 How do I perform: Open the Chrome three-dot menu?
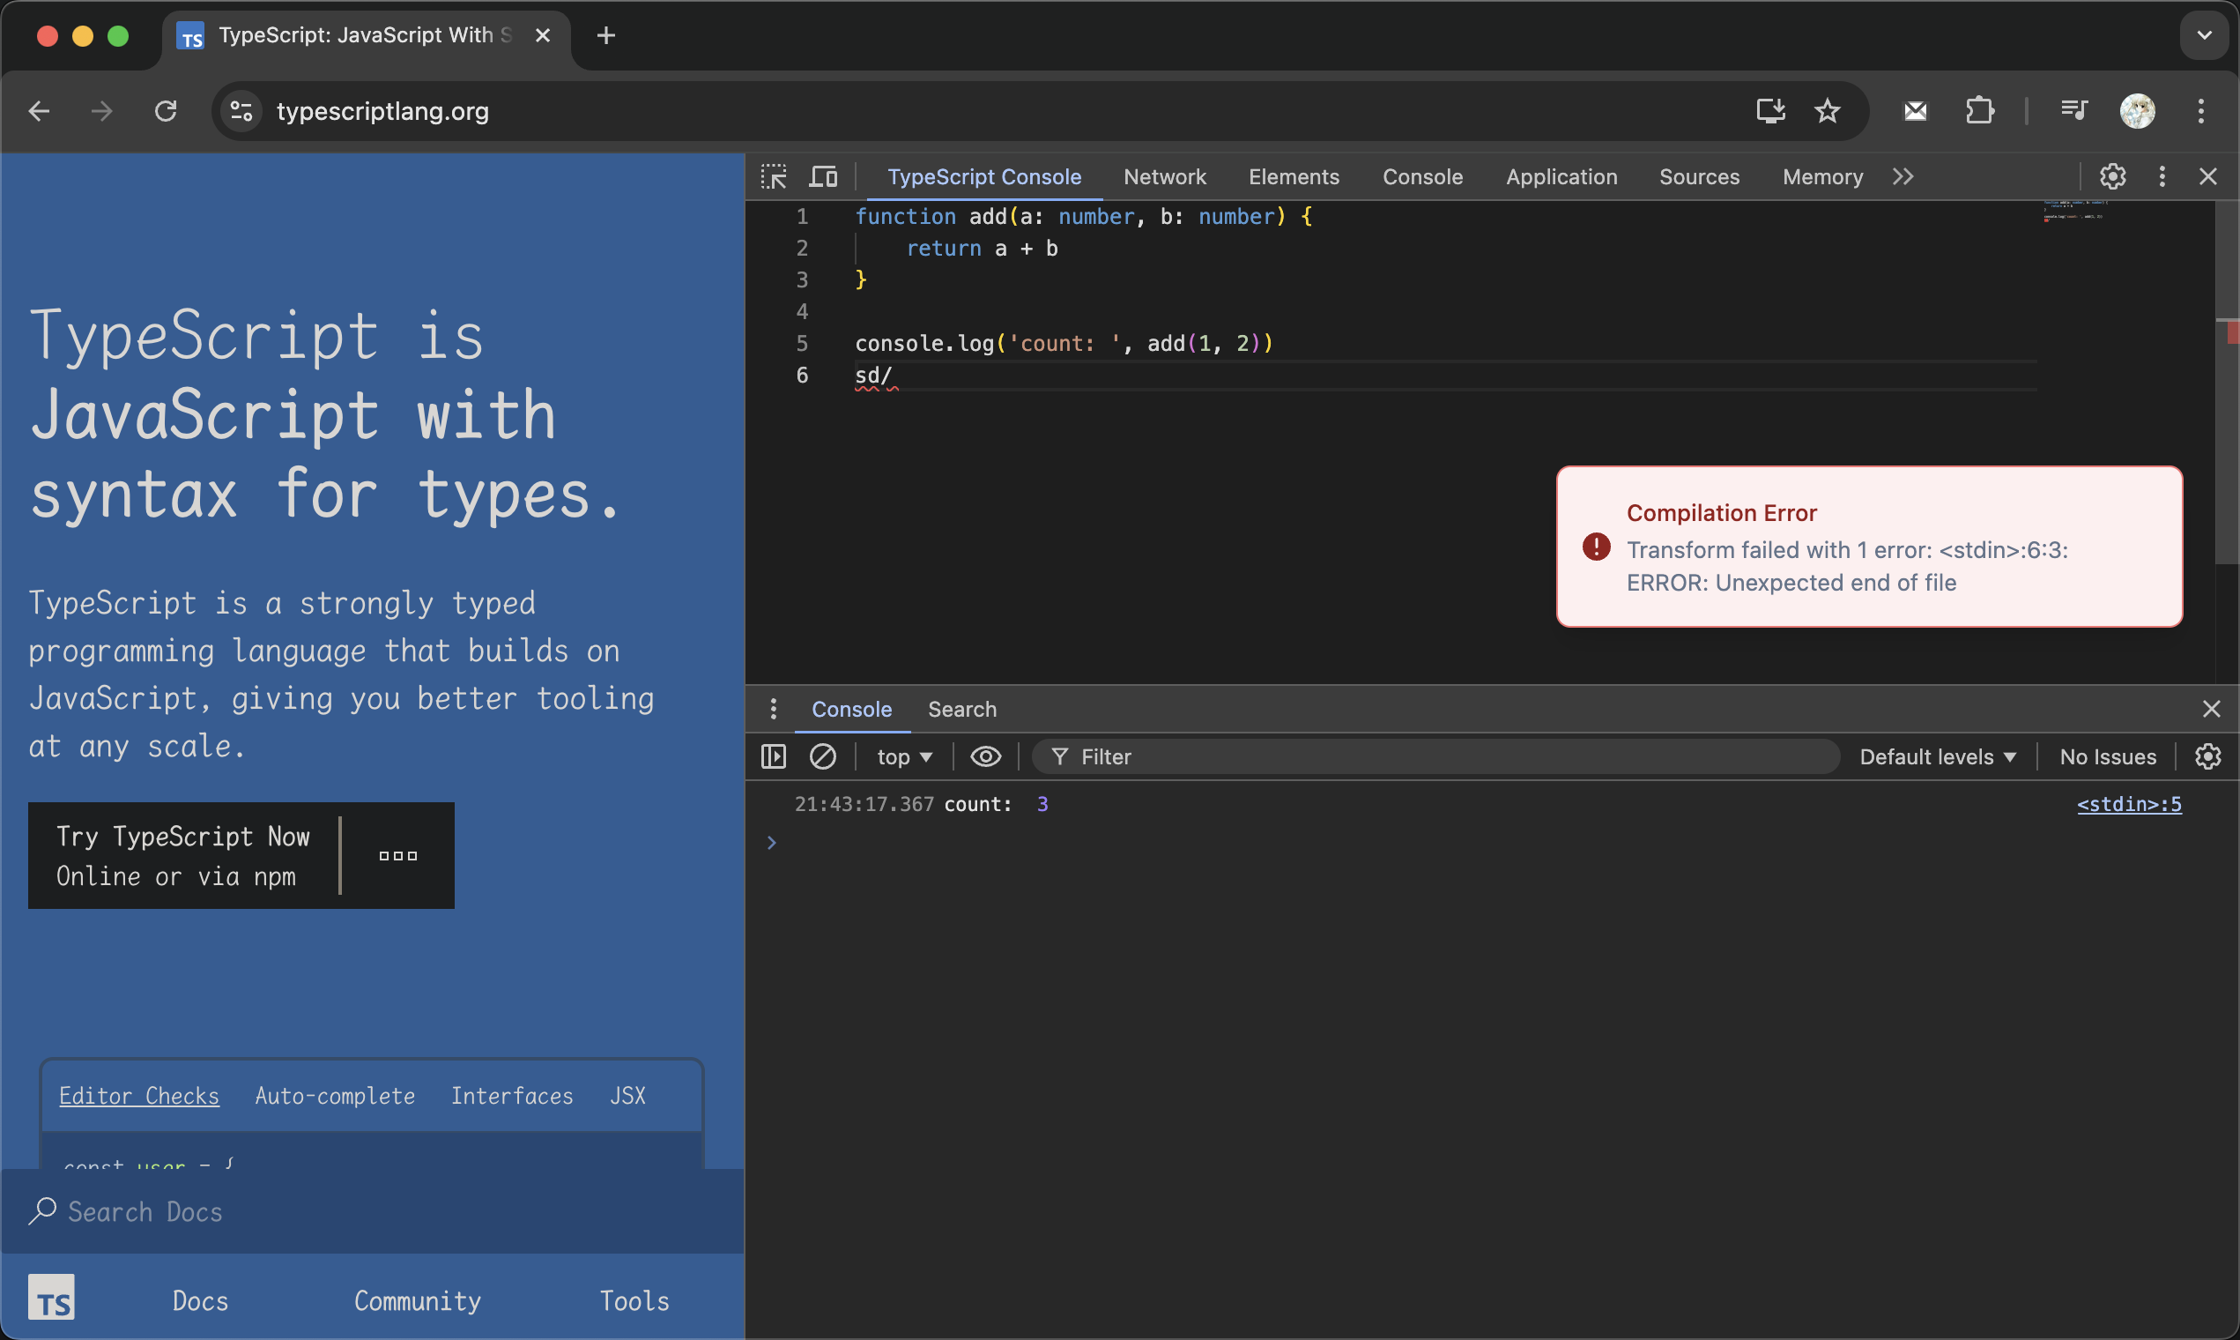pos(2201,111)
